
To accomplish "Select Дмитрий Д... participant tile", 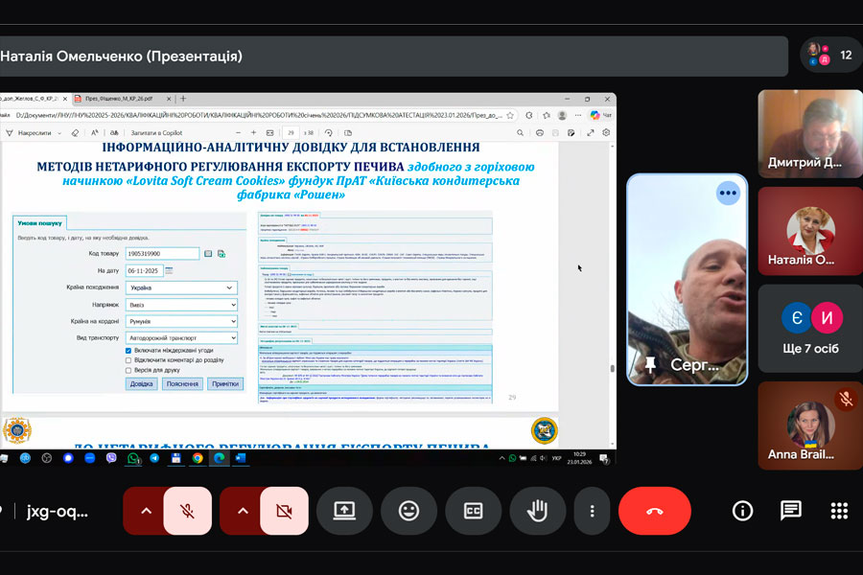I will tap(810, 134).
